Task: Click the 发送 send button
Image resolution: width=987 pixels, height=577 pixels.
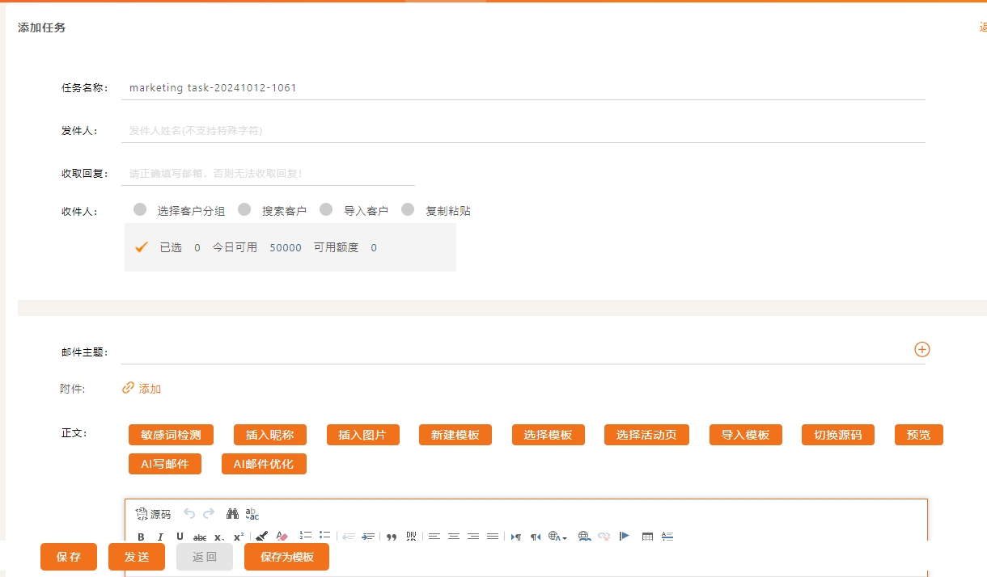Action: 137,557
